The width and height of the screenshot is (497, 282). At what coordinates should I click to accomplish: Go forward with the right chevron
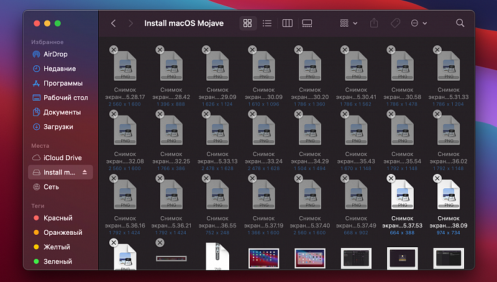(x=130, y=23)
